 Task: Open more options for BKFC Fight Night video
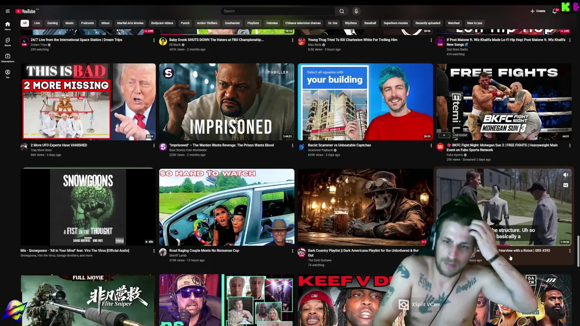[570, 145]
